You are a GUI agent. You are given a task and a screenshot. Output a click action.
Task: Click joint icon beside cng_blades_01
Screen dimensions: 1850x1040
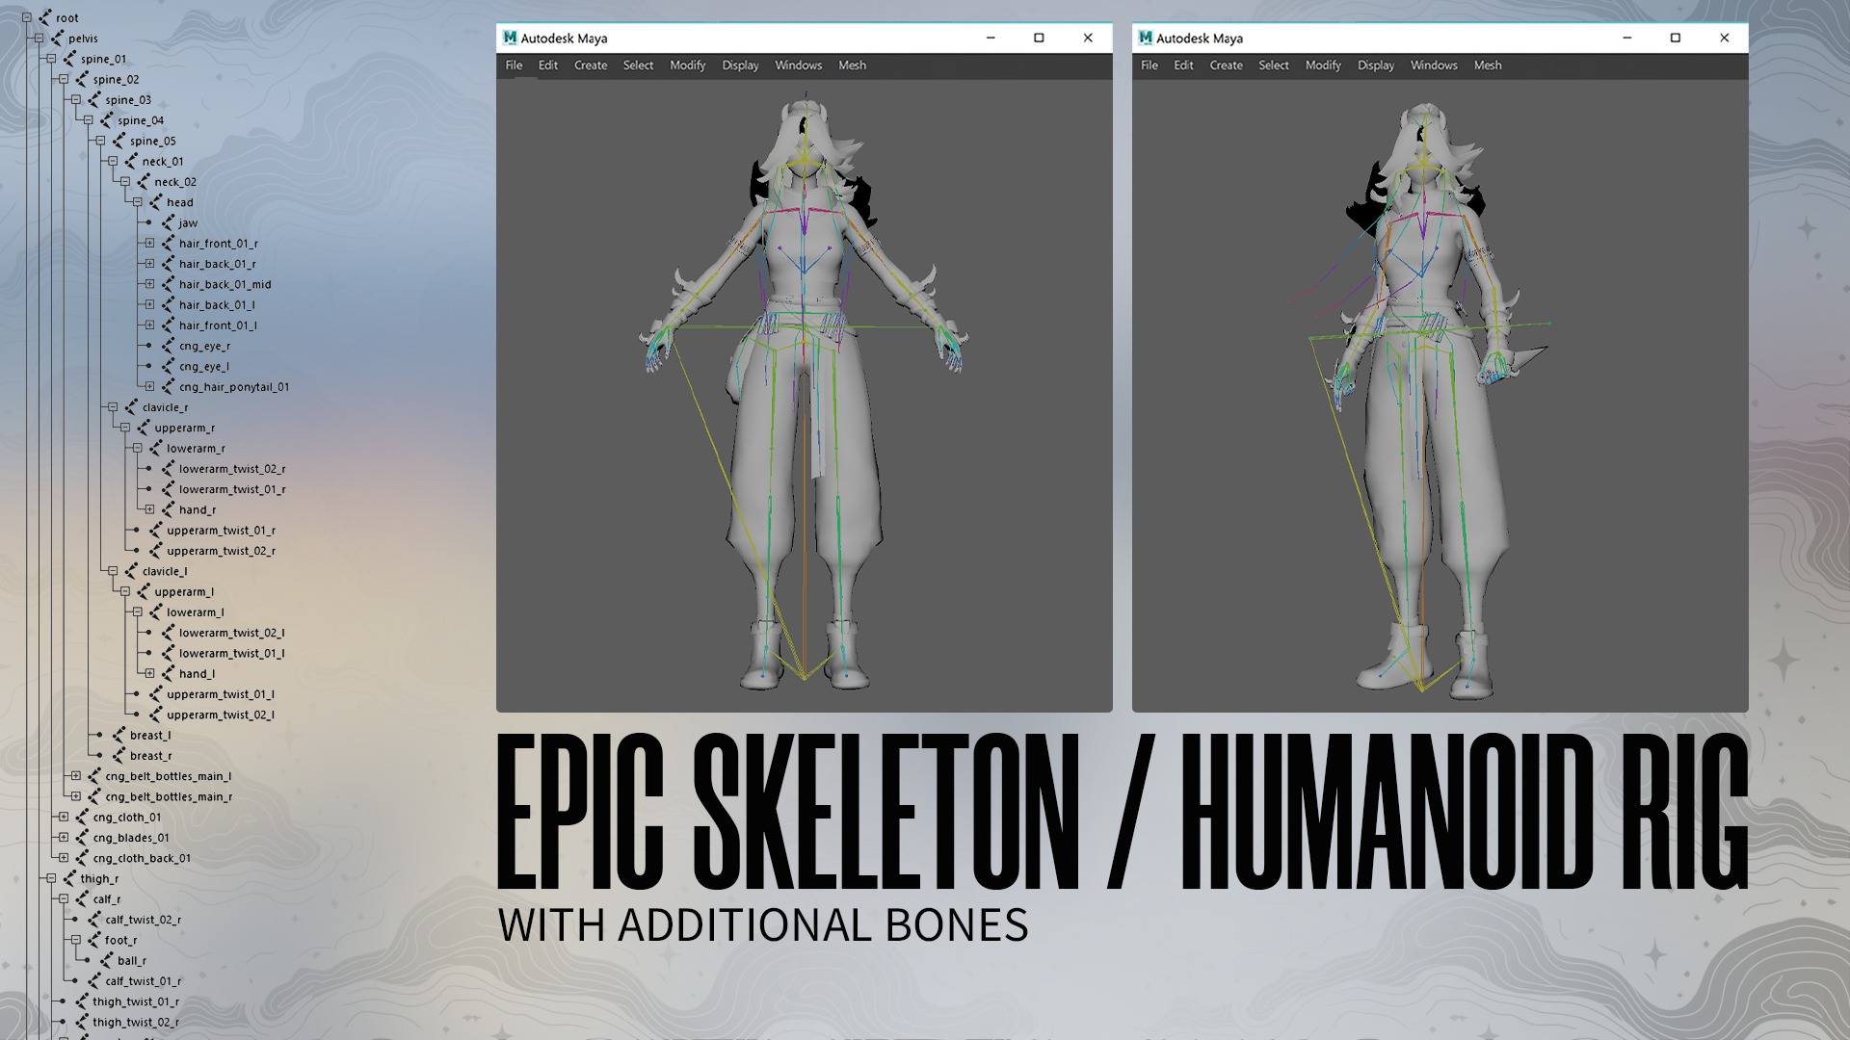(82, 838)
